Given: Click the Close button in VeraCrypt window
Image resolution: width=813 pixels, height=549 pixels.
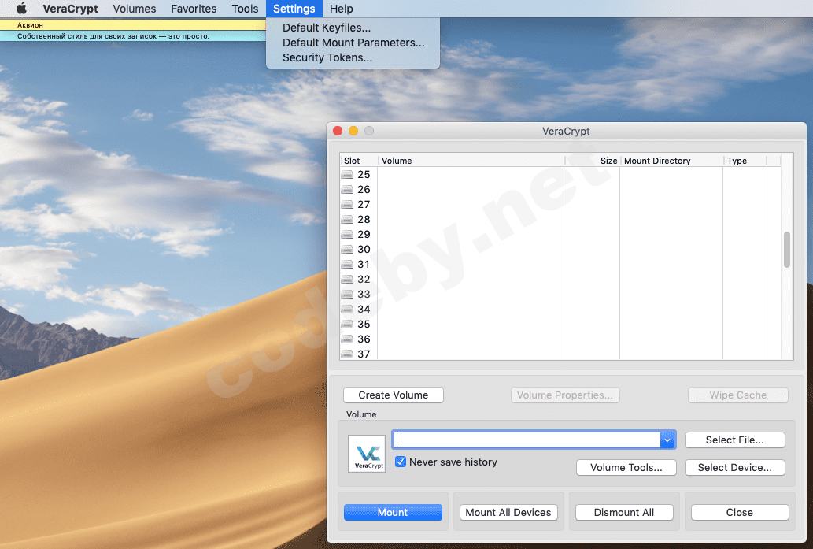Looking at the screenshot, I should 739,512.
